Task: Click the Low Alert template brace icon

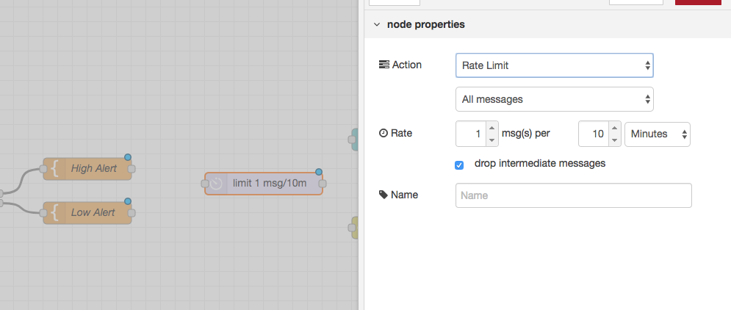Action: pyautogui.click(x=55, y=212)
